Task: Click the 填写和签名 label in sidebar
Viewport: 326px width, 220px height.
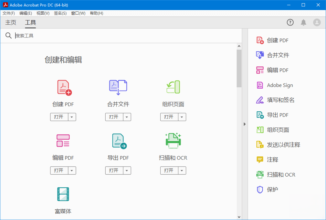Action: (x=281, y=100)
